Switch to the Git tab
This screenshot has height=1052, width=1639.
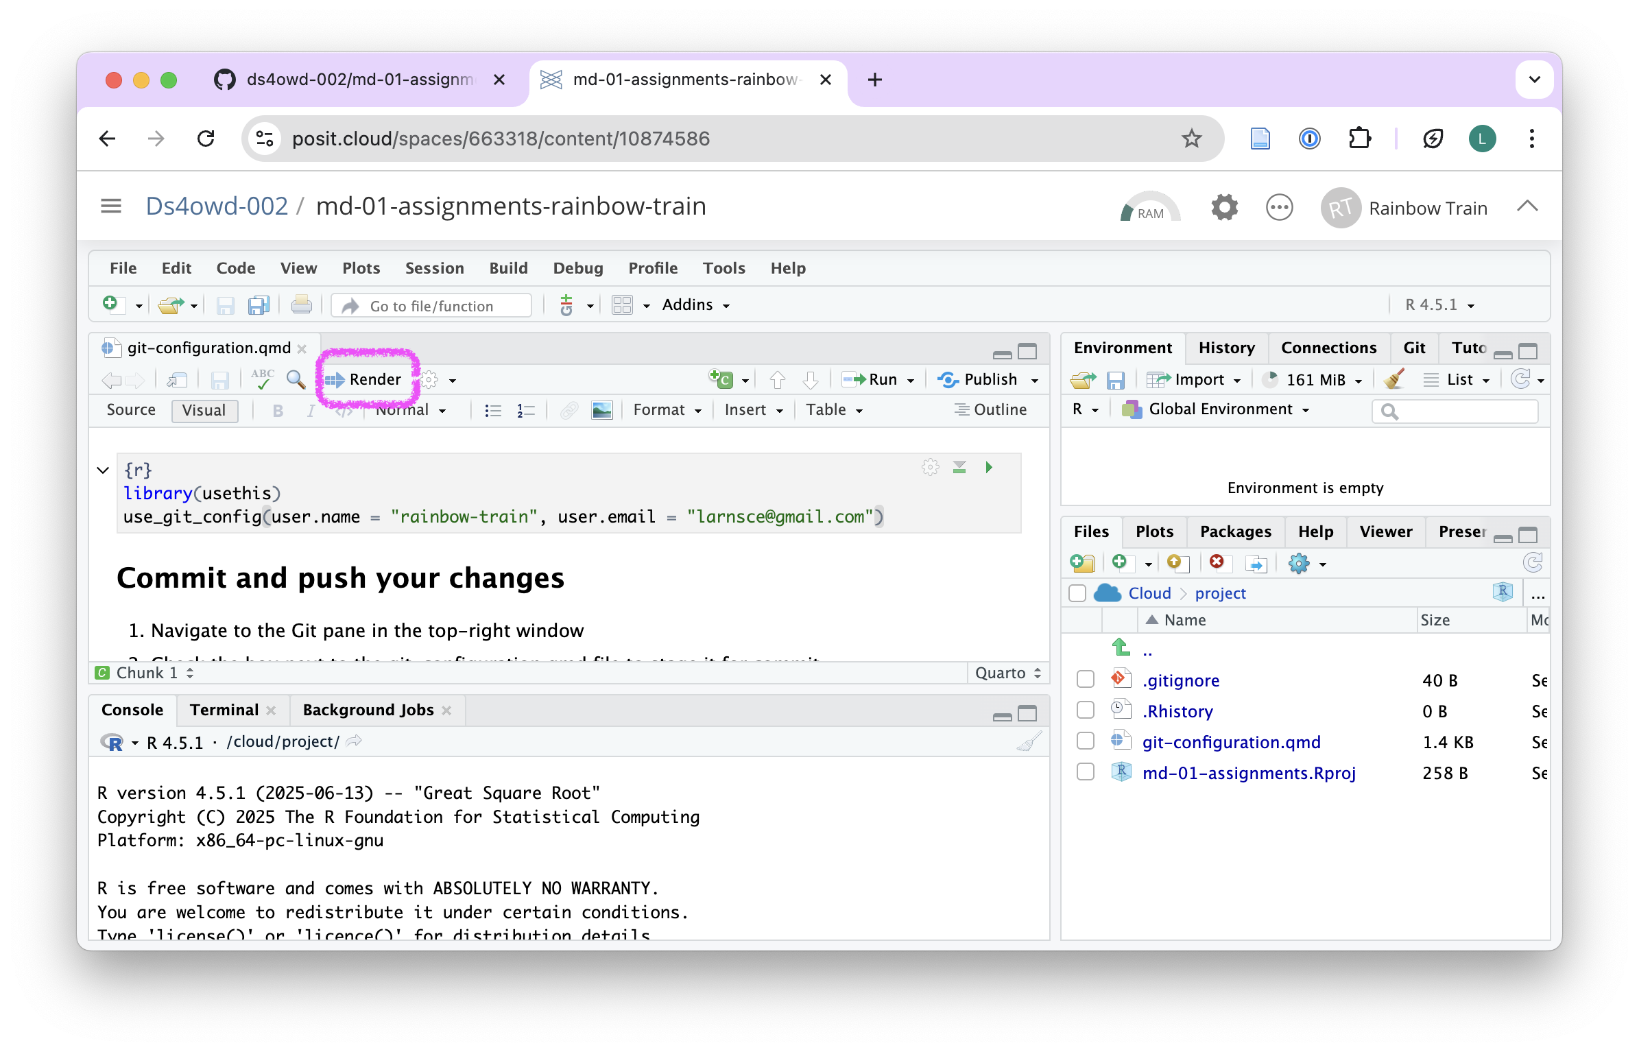point(1413,348)
